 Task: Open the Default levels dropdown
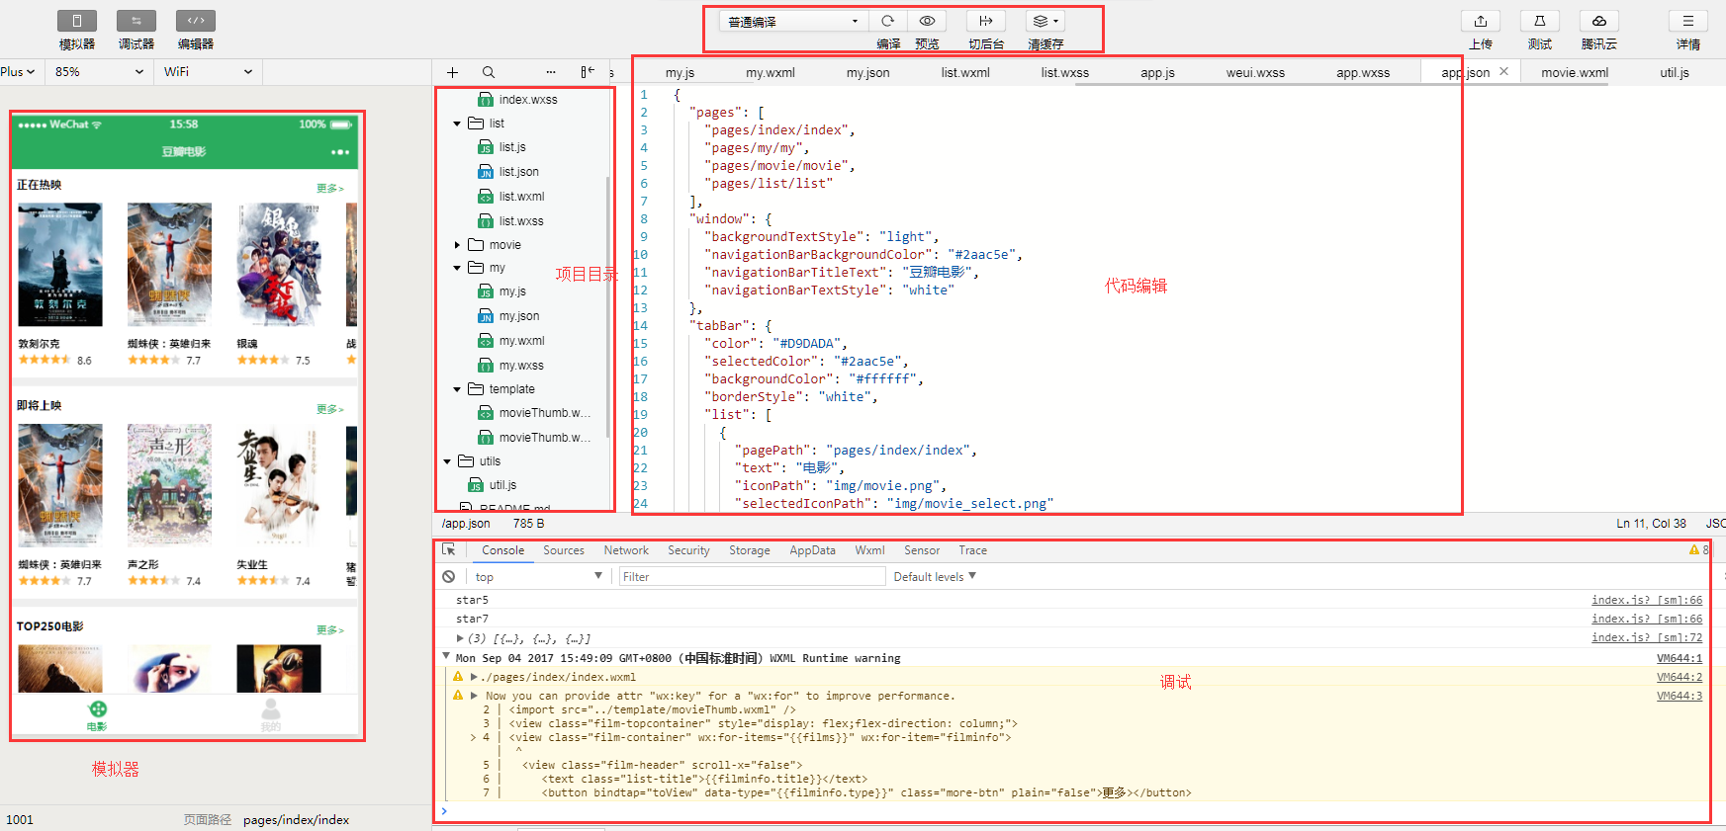(x=935, y=576)
